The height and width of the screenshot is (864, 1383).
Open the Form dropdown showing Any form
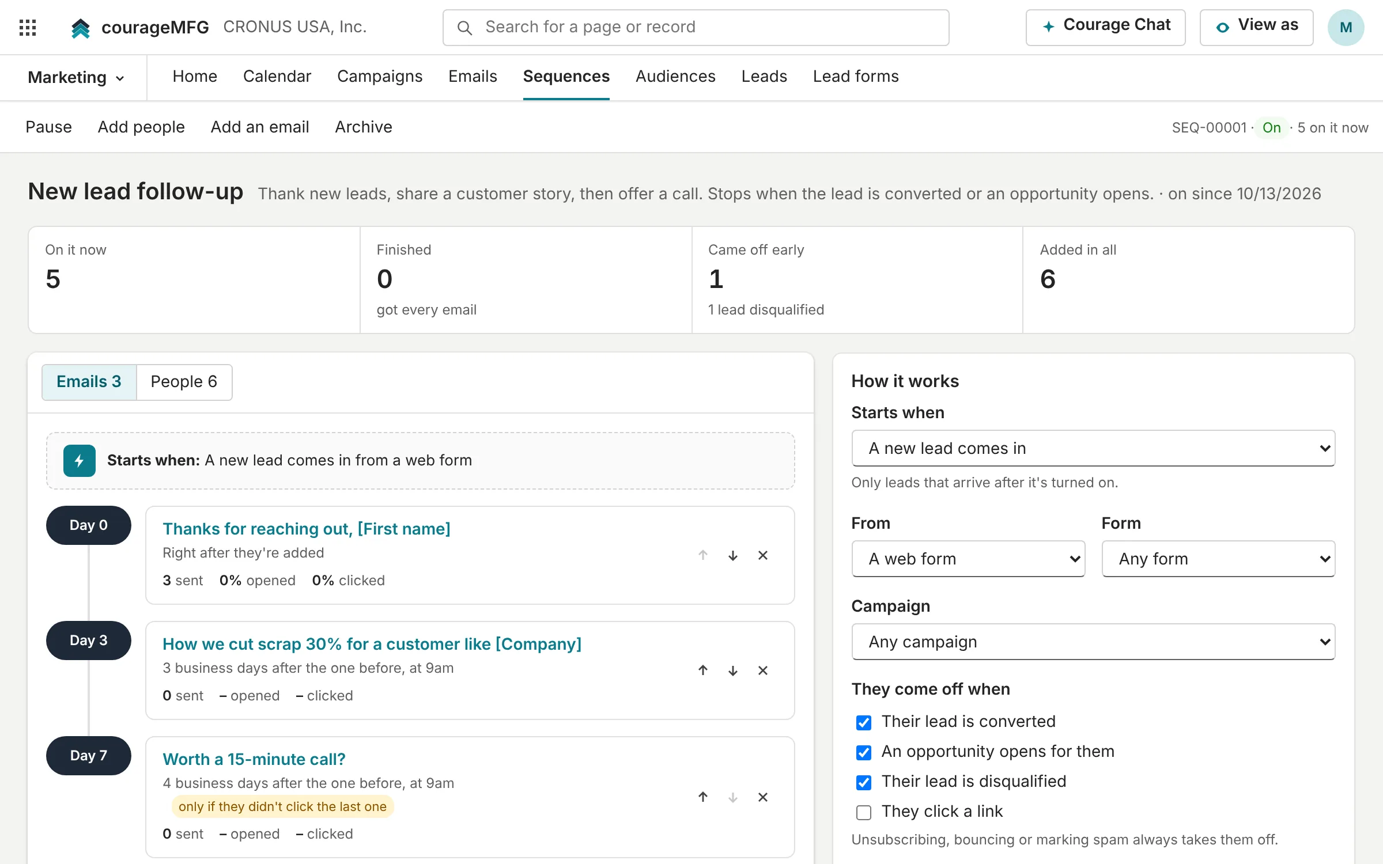click(x=1218, y=559)
